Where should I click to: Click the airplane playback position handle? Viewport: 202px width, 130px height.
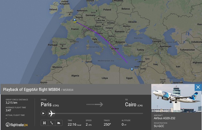[x=52, y=113]
